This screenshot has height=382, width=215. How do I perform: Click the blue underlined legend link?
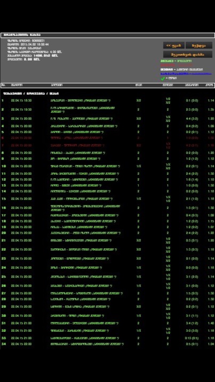(186, 74)
